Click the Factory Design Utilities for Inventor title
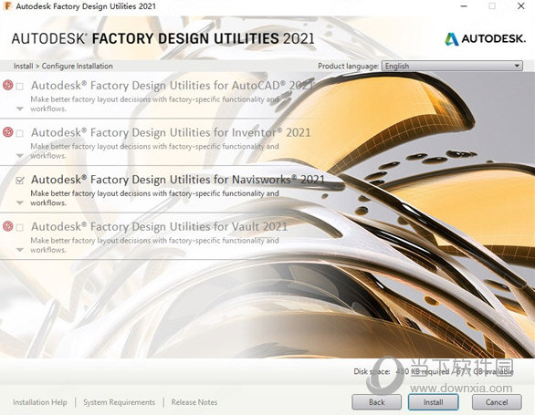The width and height of the screenshot is (535, 415). pos(171,132)
